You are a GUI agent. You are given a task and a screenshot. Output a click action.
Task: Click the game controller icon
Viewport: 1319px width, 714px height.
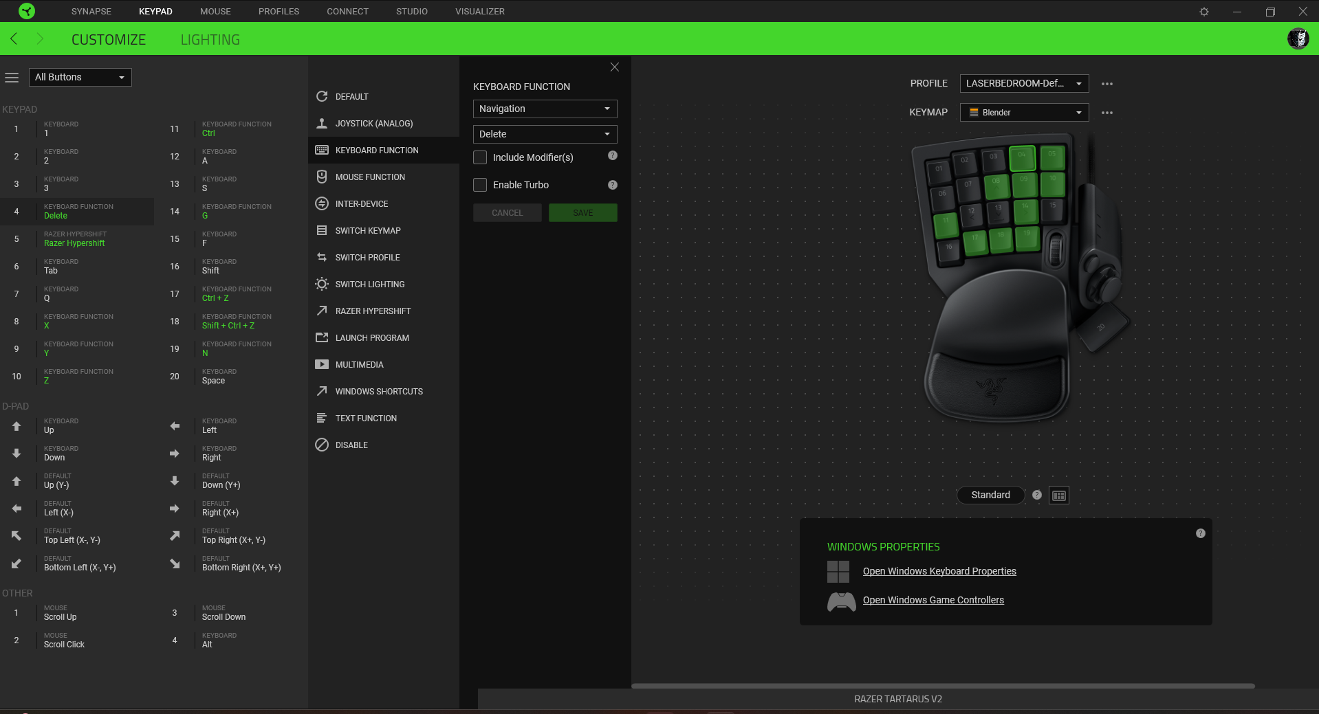(841, 602)
